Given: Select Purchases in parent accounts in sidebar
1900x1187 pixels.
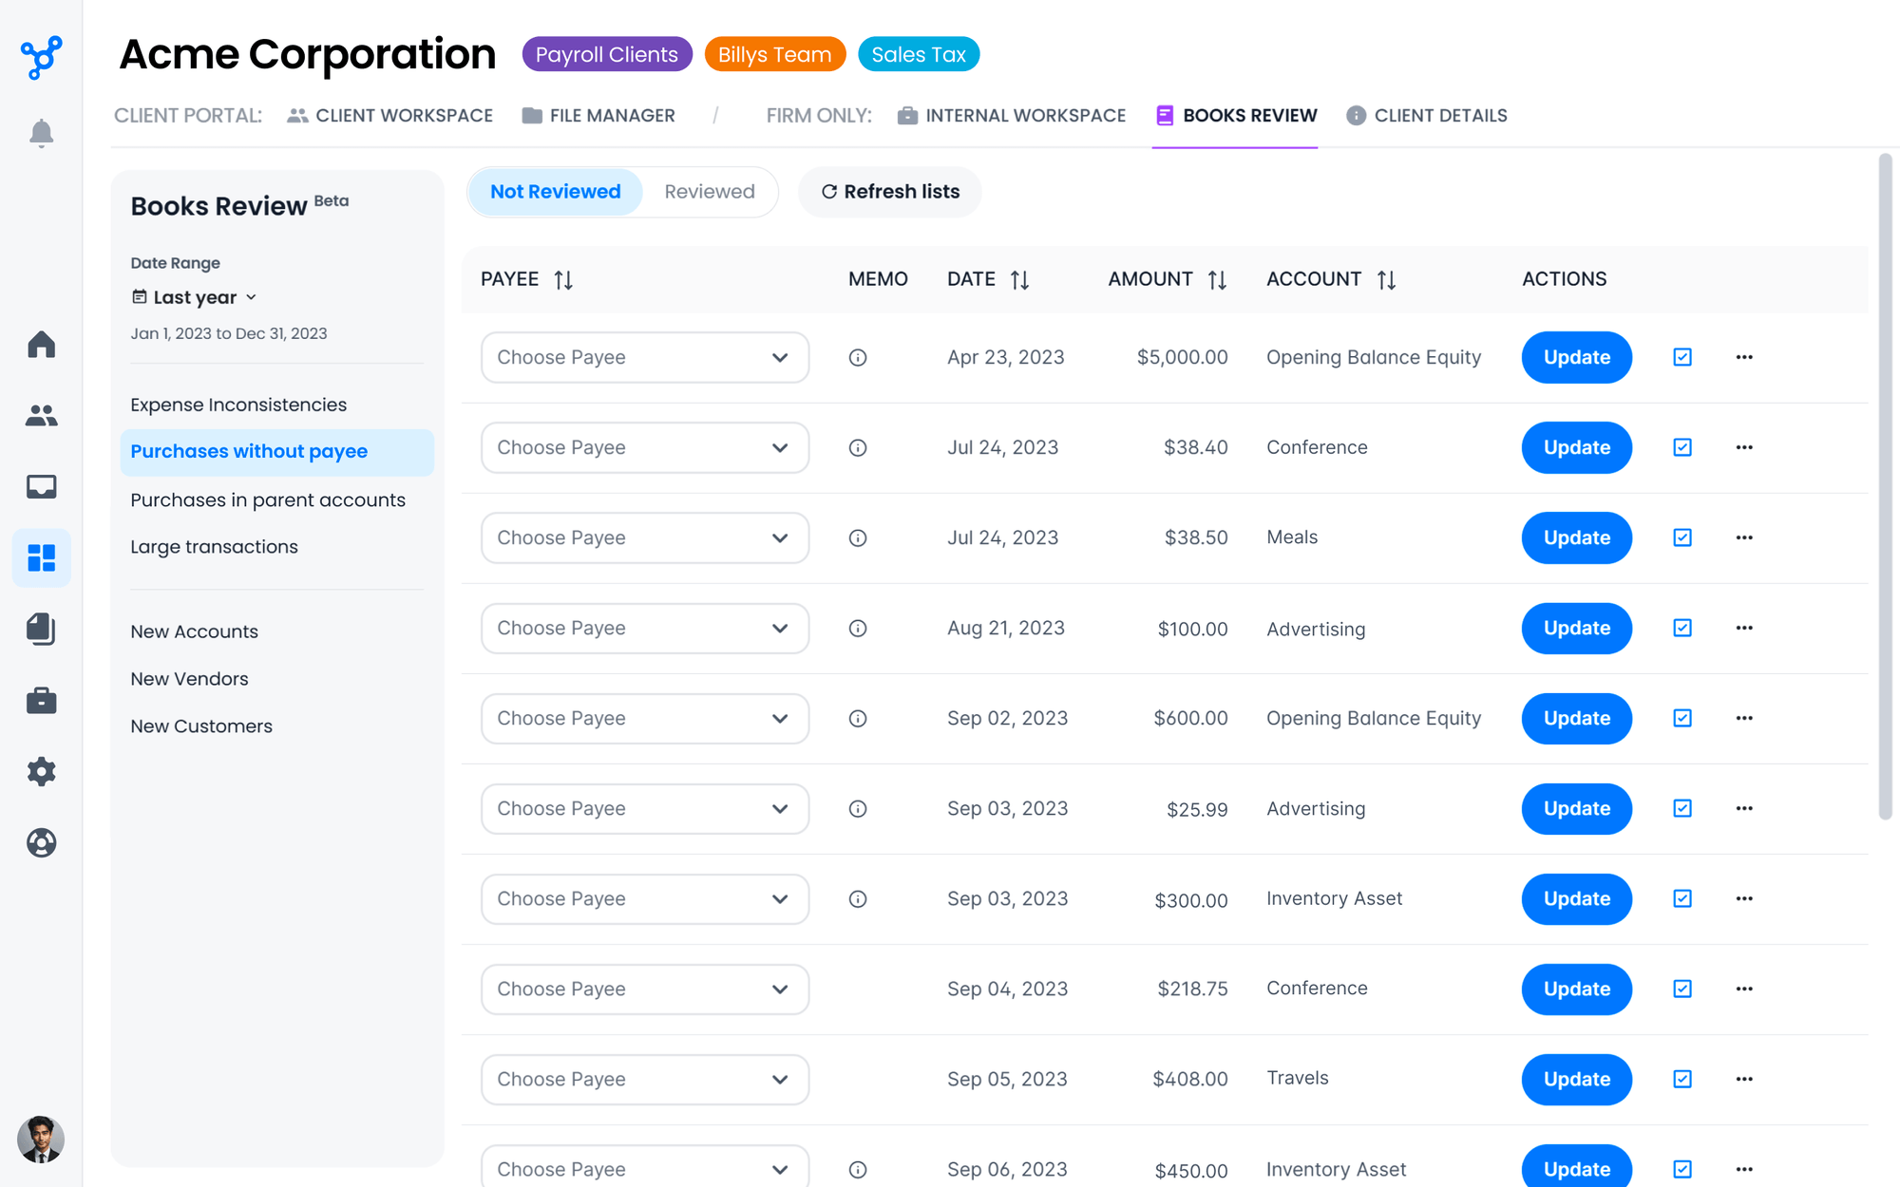Looking at the screenshot, I should (268, 499).
